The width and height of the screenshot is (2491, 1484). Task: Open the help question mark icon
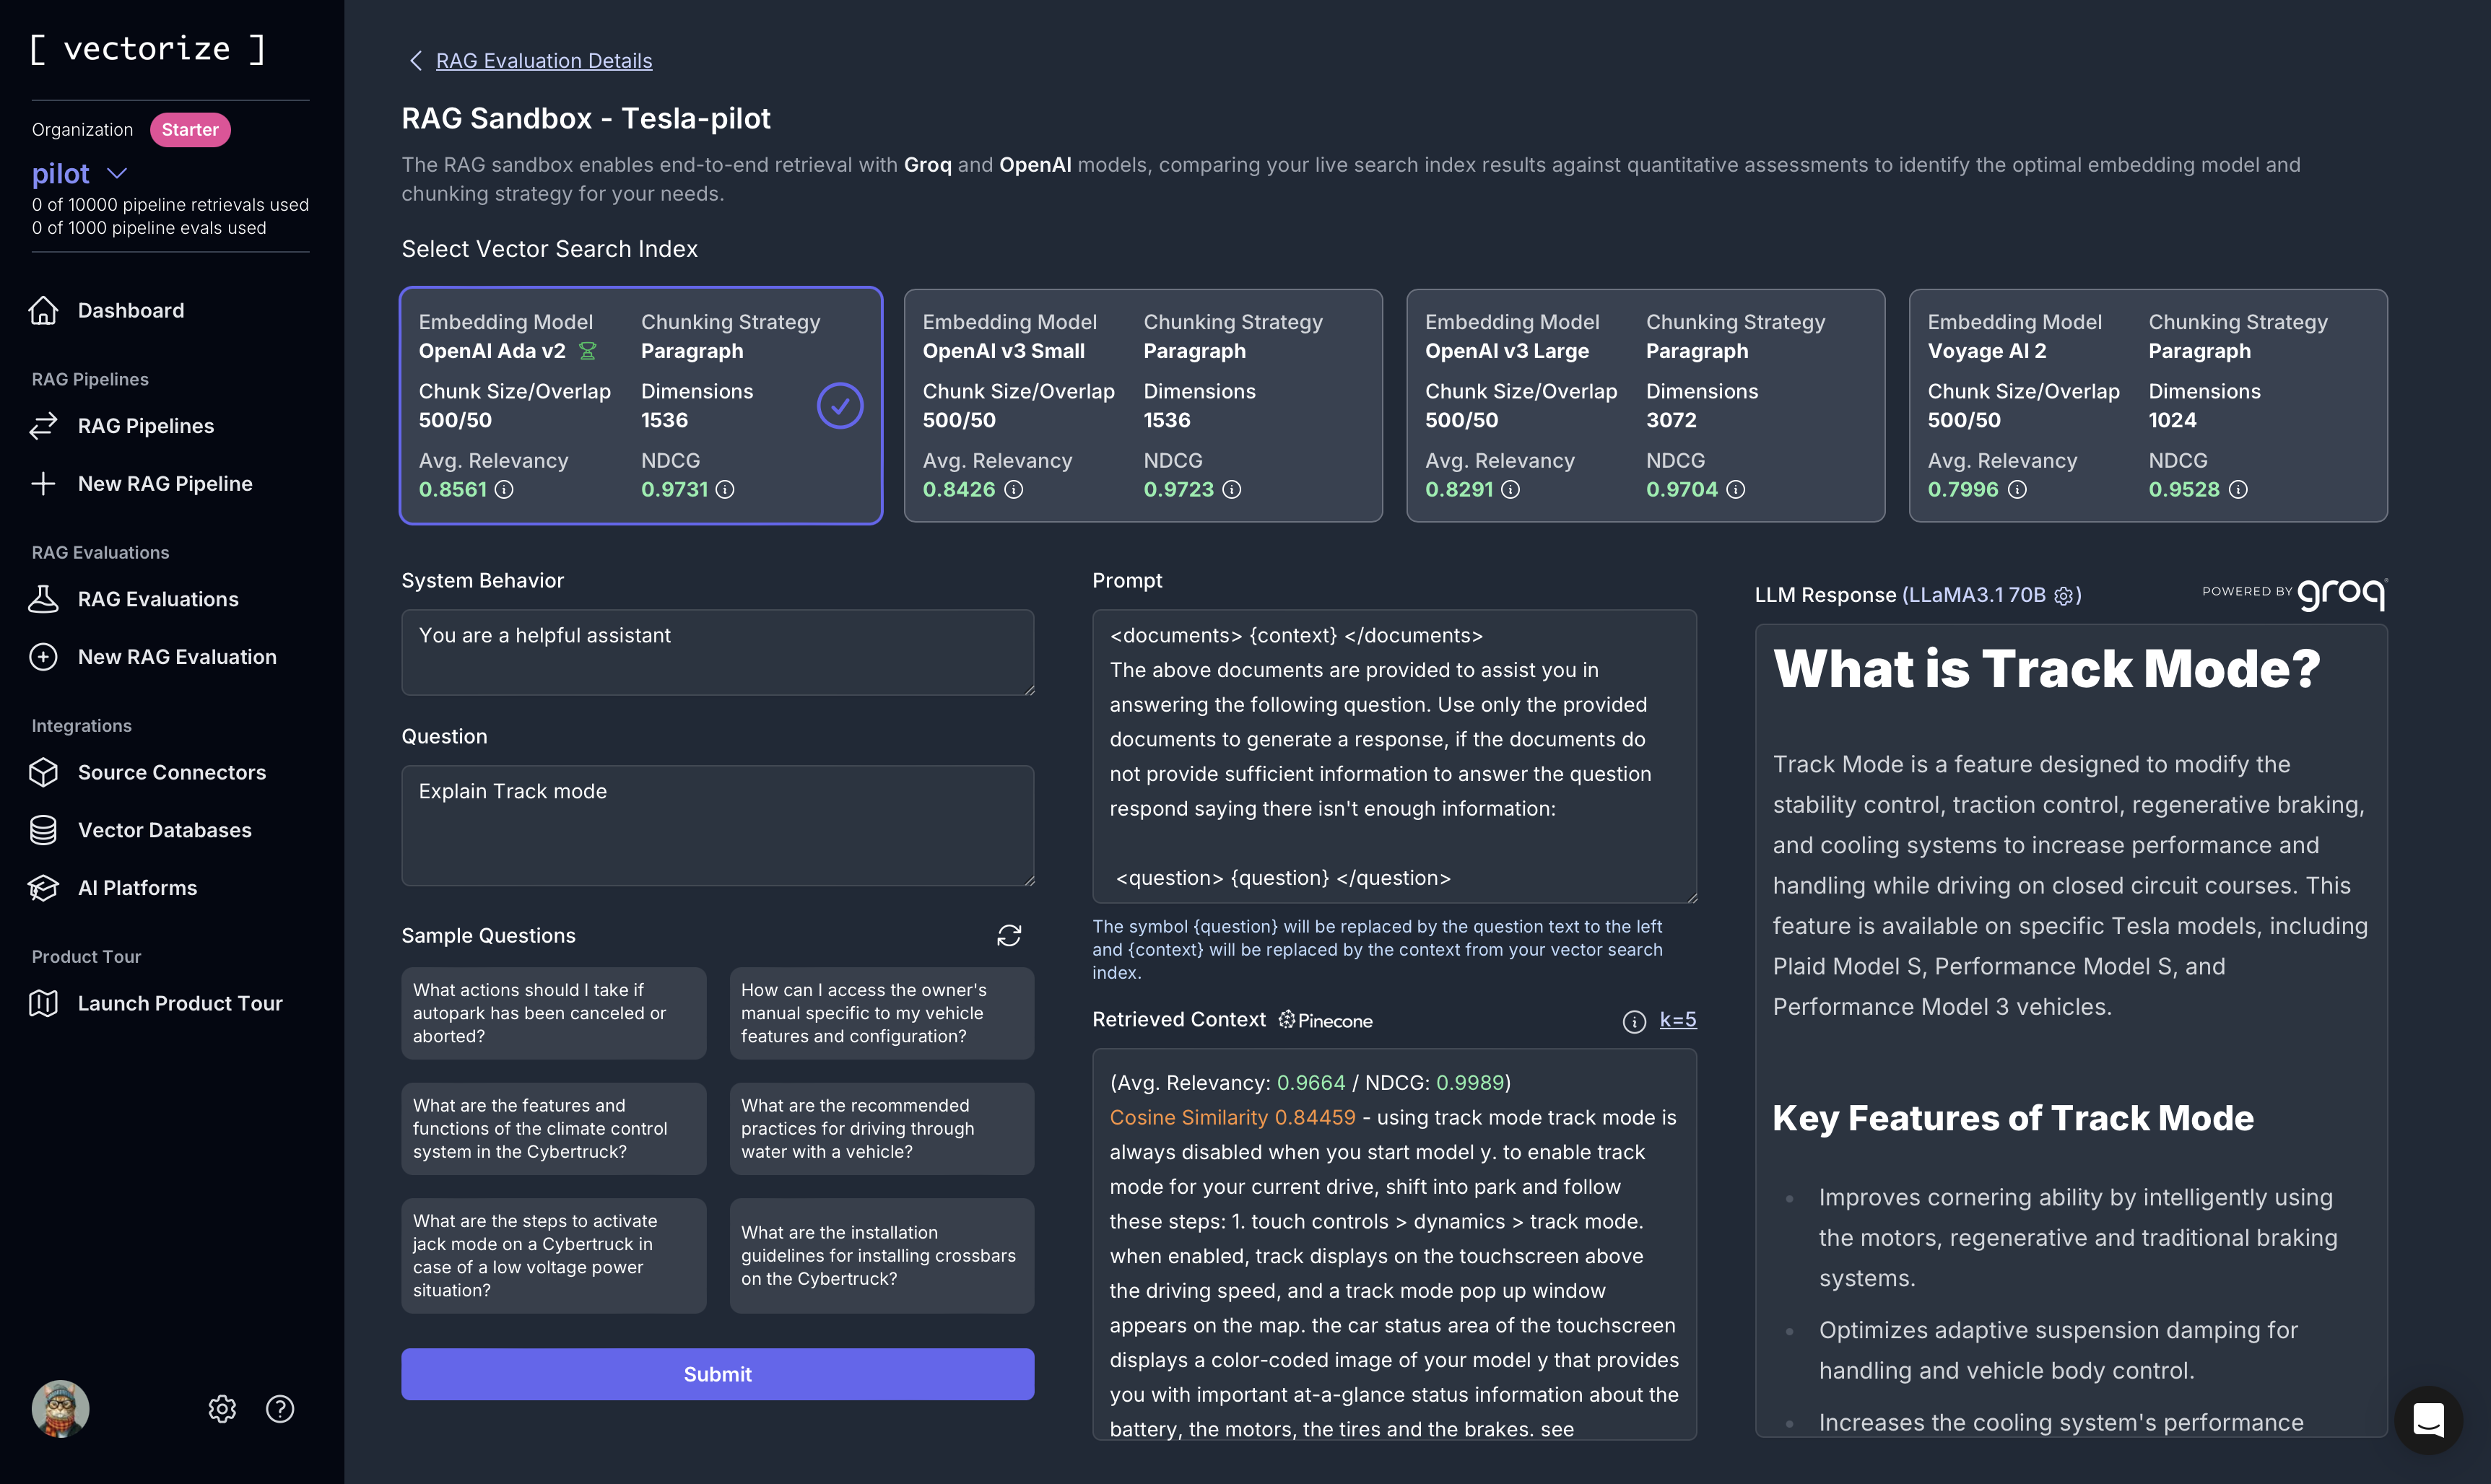(280, 1408)
